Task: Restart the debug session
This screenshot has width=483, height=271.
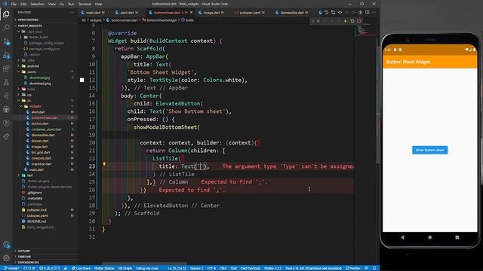Action: (352, 21)
